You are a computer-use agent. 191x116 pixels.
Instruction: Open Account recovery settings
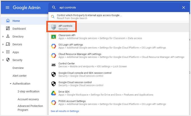point(28,99)
